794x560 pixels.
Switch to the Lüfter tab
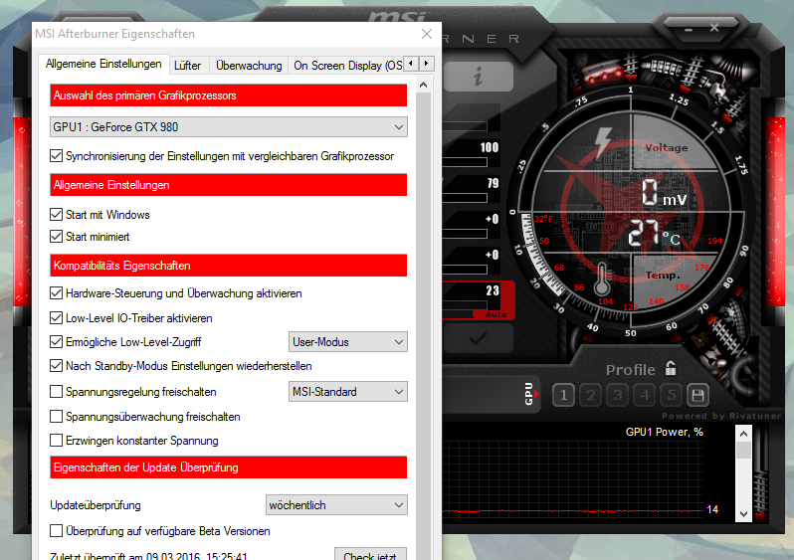click(x=188, y=66)
